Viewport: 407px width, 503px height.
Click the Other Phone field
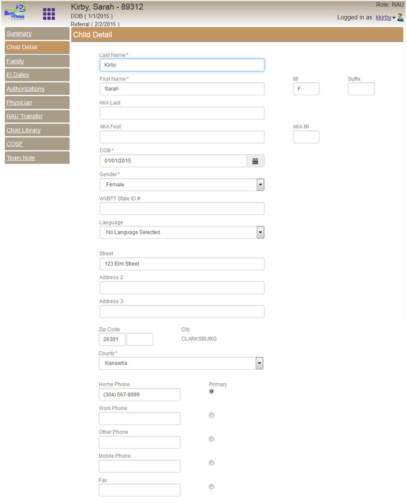[x=139, y=443]
